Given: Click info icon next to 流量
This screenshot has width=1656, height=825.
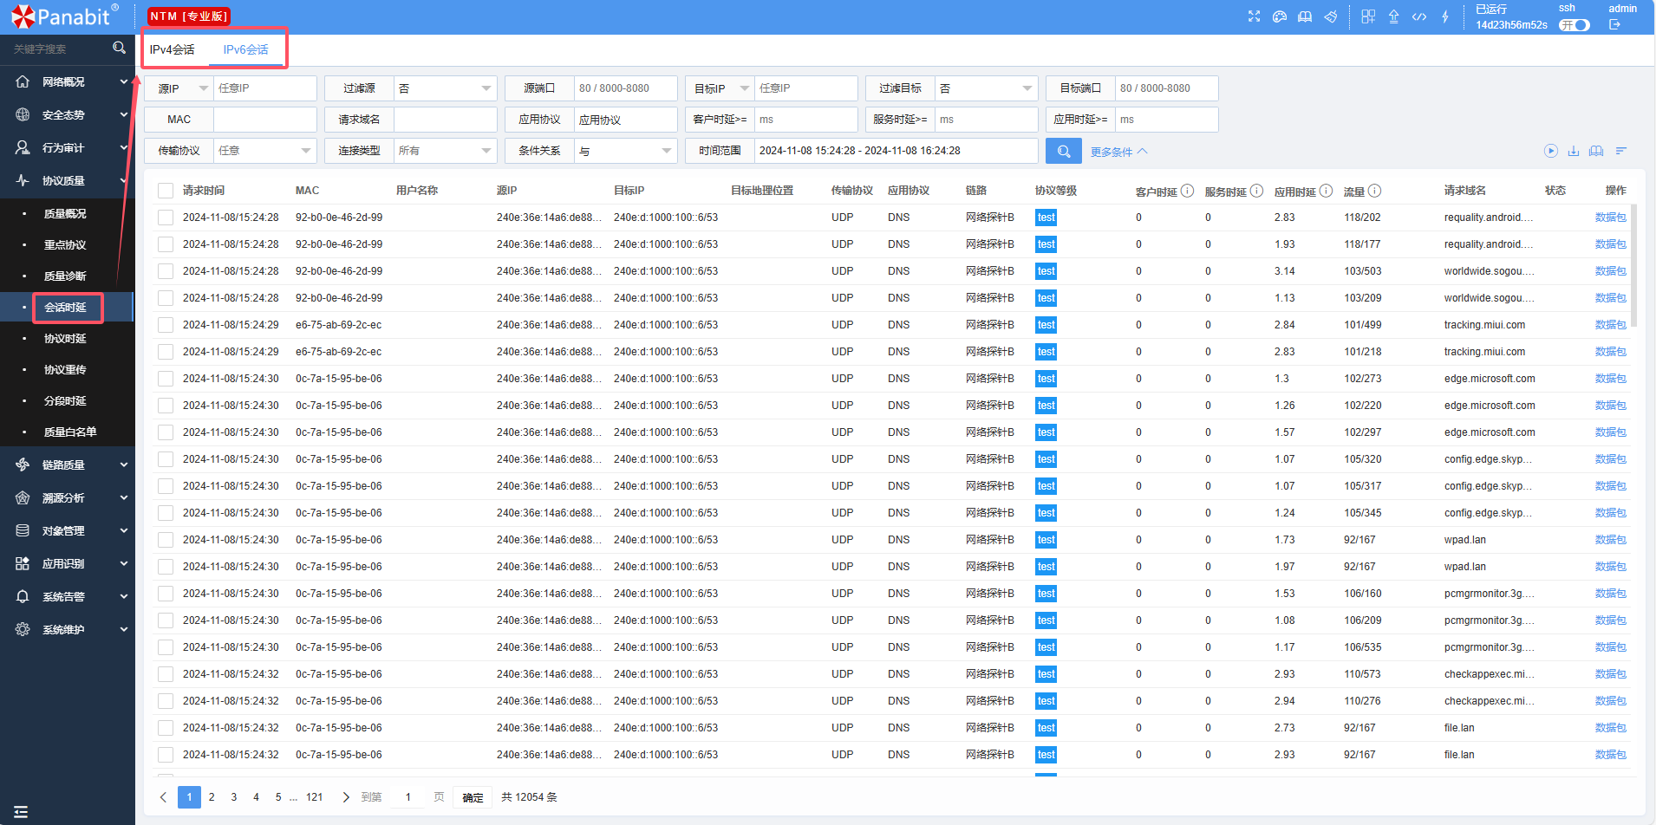Looking at the screenshot, I should coord(1374,191).
